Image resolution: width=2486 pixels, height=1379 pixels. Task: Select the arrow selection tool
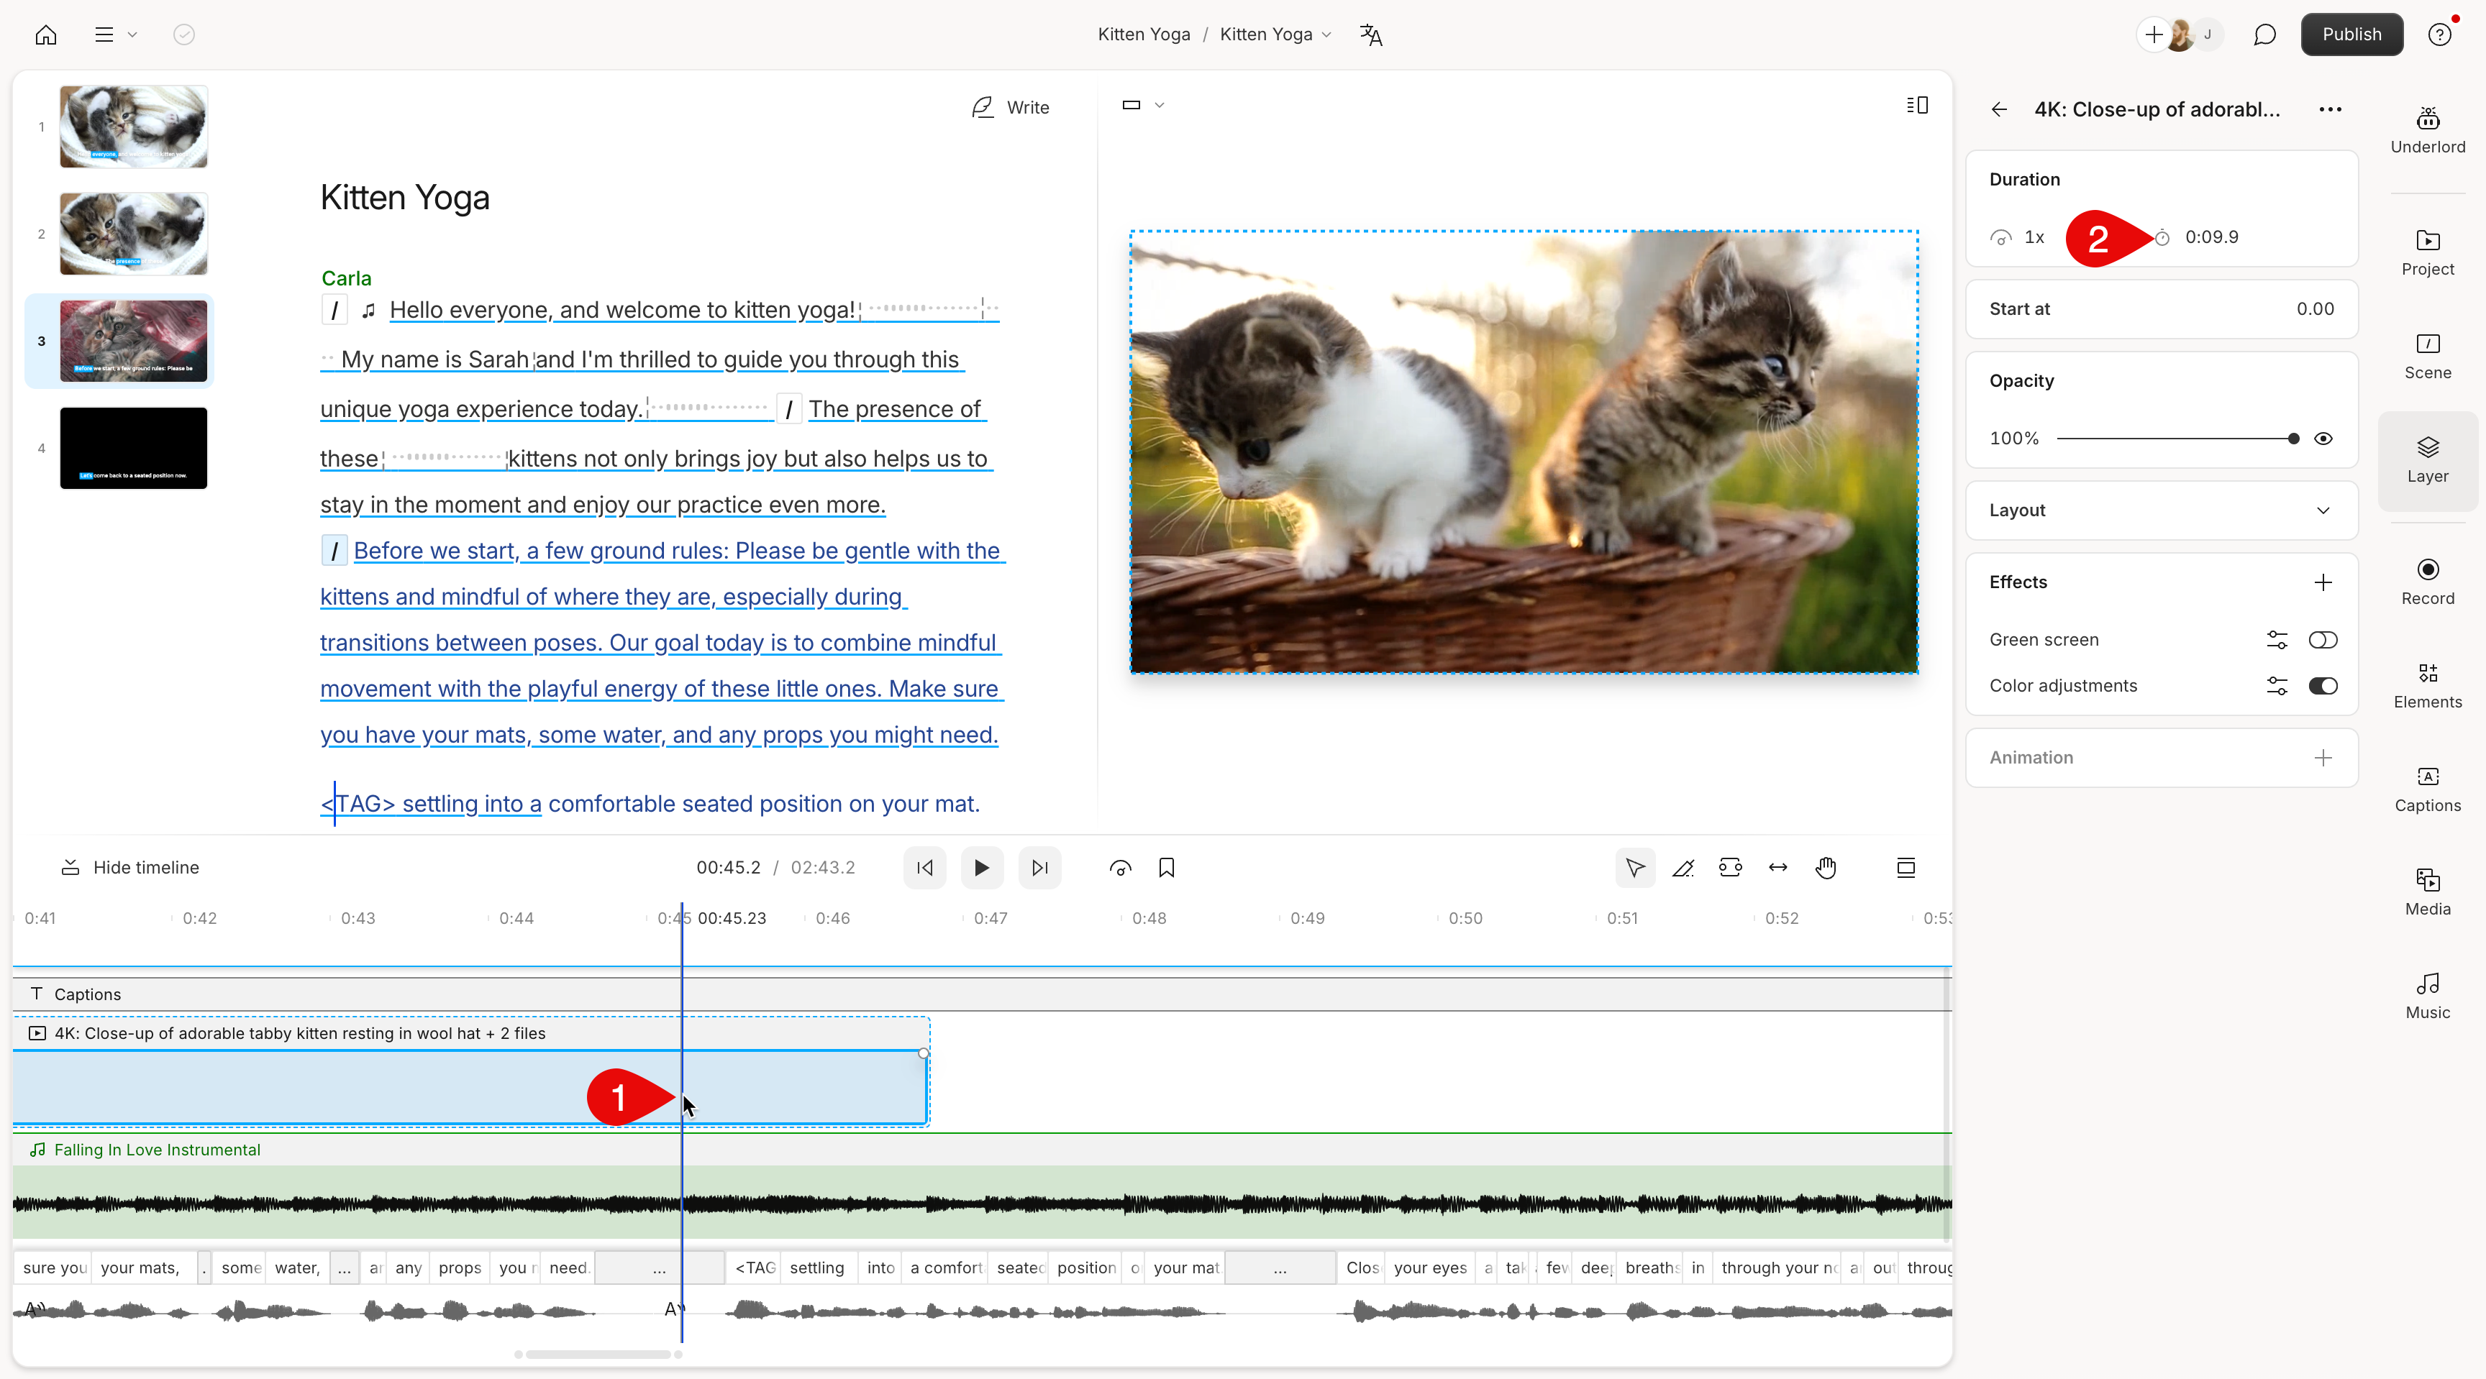click(1635, 868)
